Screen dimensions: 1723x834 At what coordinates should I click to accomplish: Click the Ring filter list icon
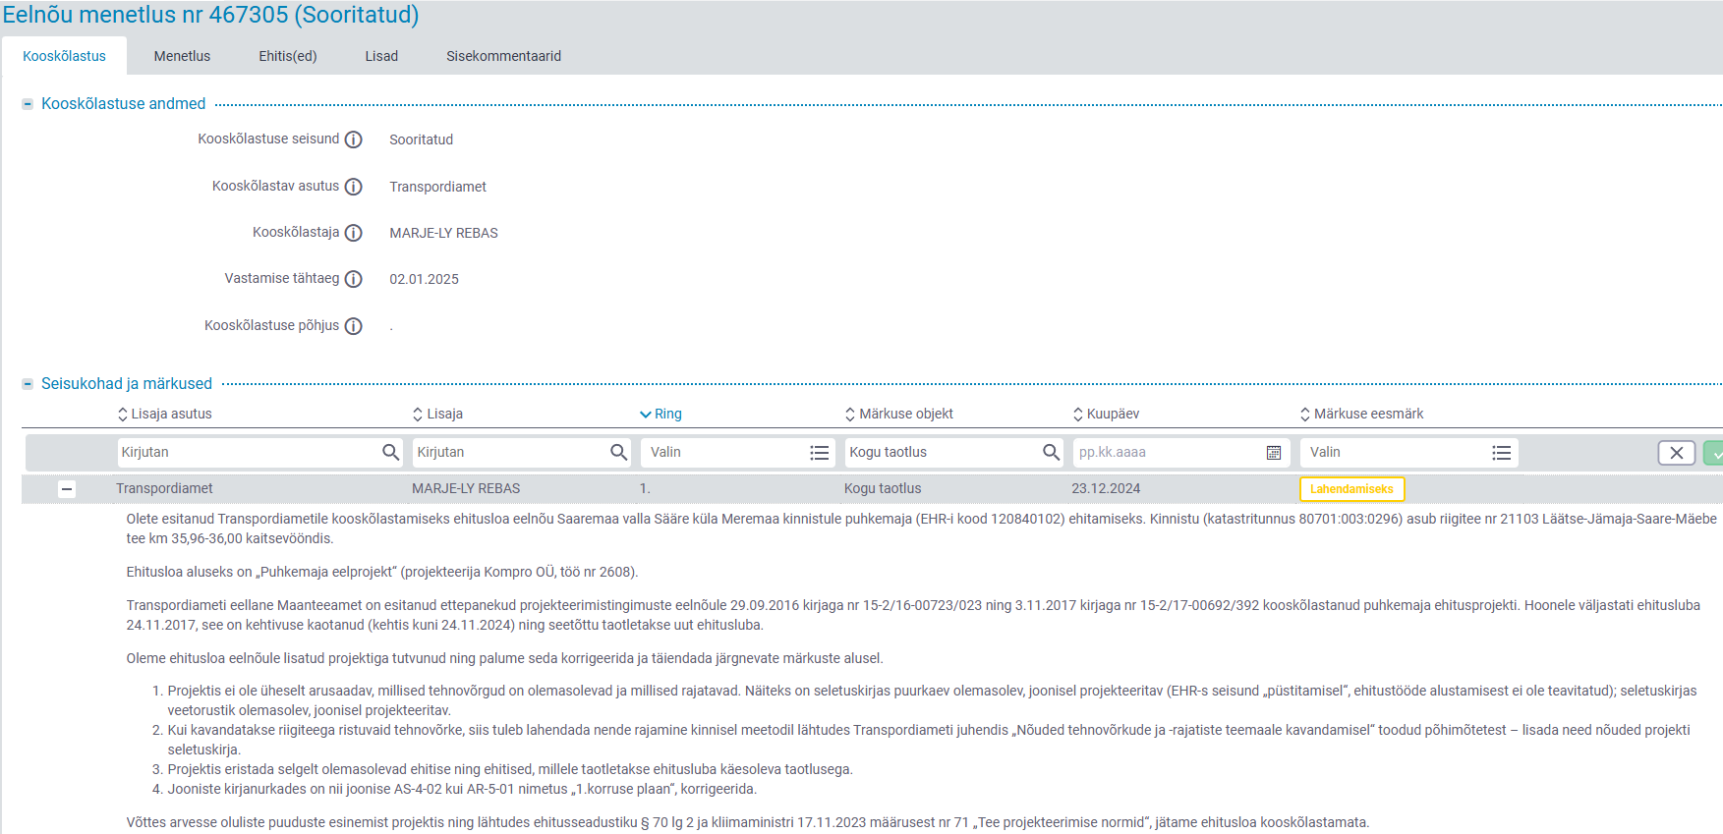click(x=820, y=453)
